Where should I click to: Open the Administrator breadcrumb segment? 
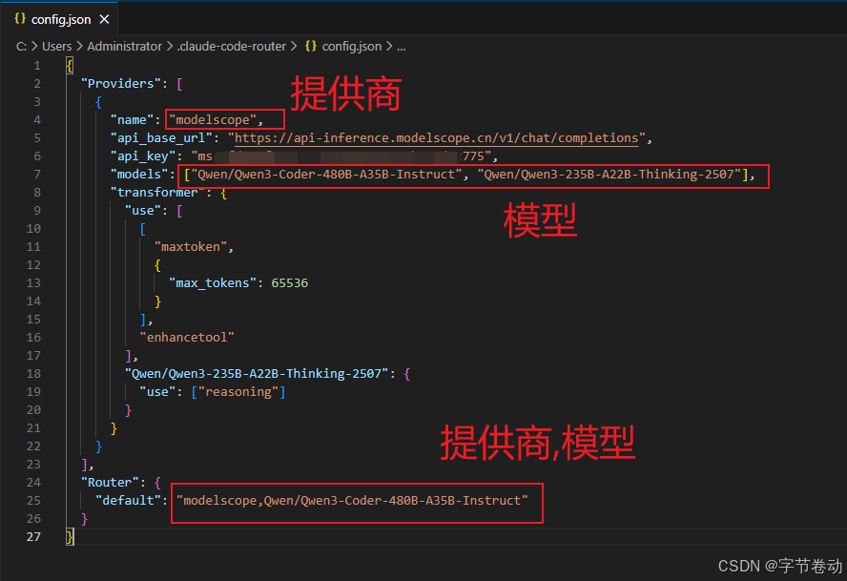124,47
